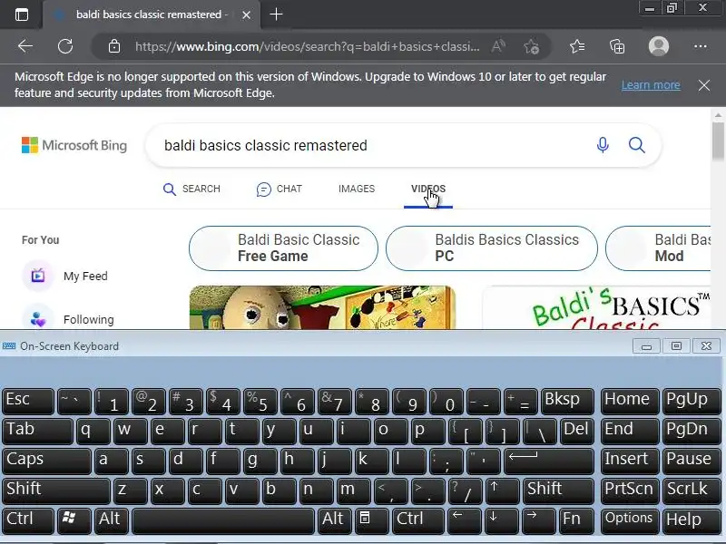726x544 pixels.
Task: Click the letter q key on the keyboard
Action: (93, 431)
